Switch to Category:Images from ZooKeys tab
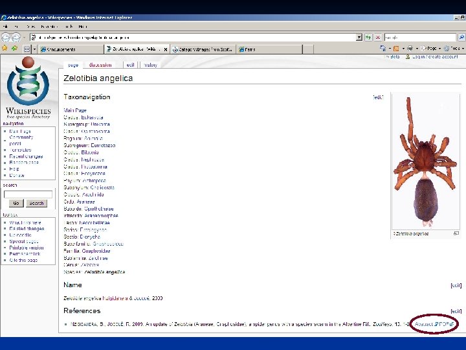 point(203,49)
